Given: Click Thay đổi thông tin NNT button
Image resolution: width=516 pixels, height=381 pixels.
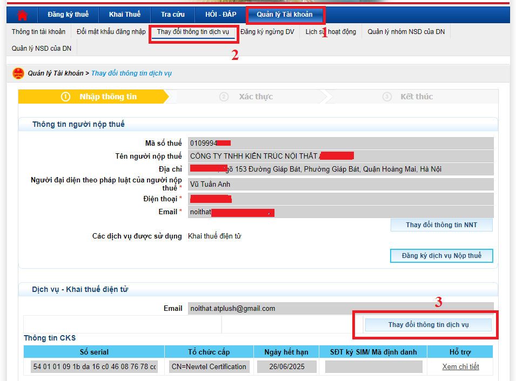Looking at the screenshot, I should tap(441, 225).
